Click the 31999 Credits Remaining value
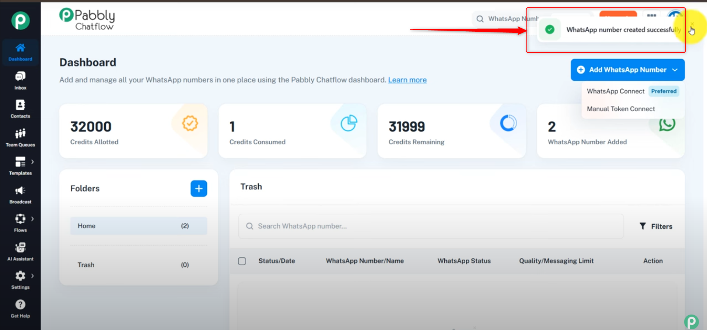707x330 pixels. (407, 127)
